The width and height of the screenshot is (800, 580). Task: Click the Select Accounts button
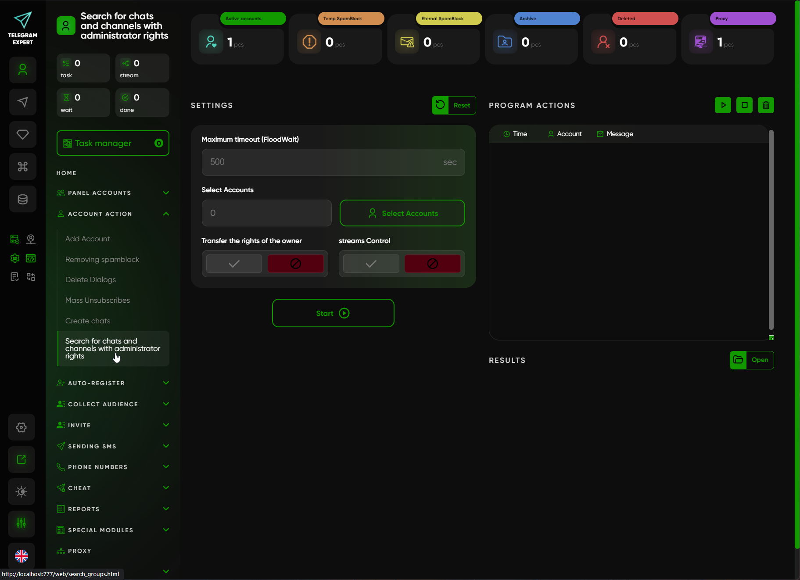coord(402,213)
